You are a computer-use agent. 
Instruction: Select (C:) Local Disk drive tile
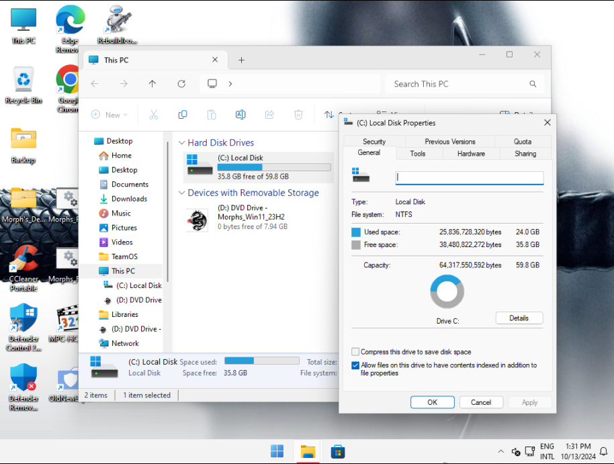pos(259,167)
